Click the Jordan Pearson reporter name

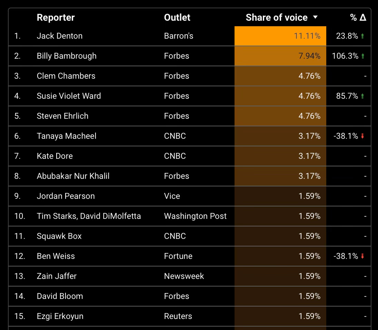[x=66, y=196]
